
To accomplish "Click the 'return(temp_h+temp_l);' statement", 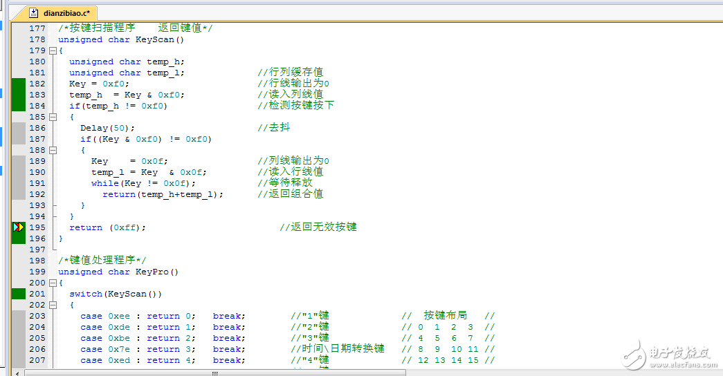I will click(x=163, y=194).
